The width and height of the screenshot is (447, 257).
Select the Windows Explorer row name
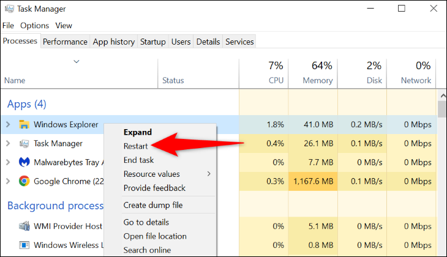pos(66,124)
